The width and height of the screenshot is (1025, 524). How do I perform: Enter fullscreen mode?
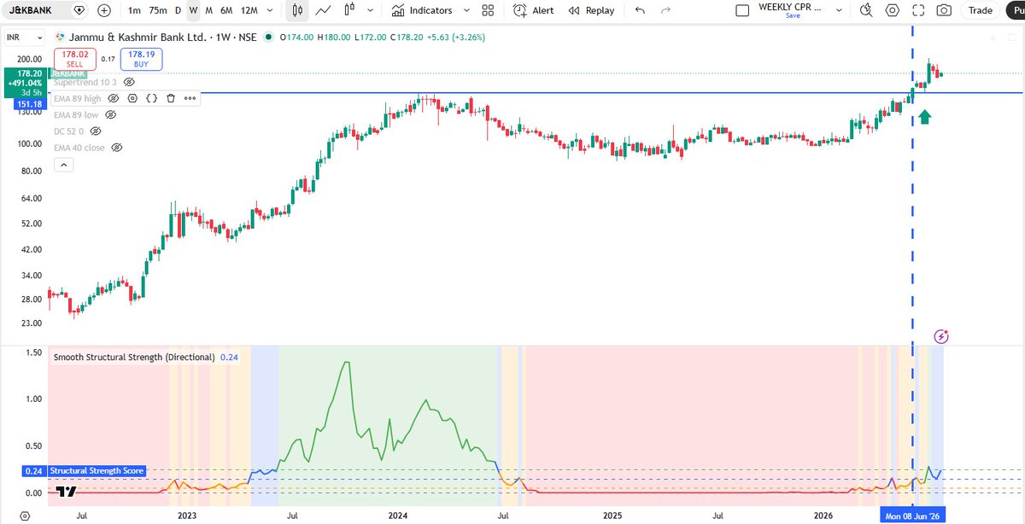coord(918,10)
